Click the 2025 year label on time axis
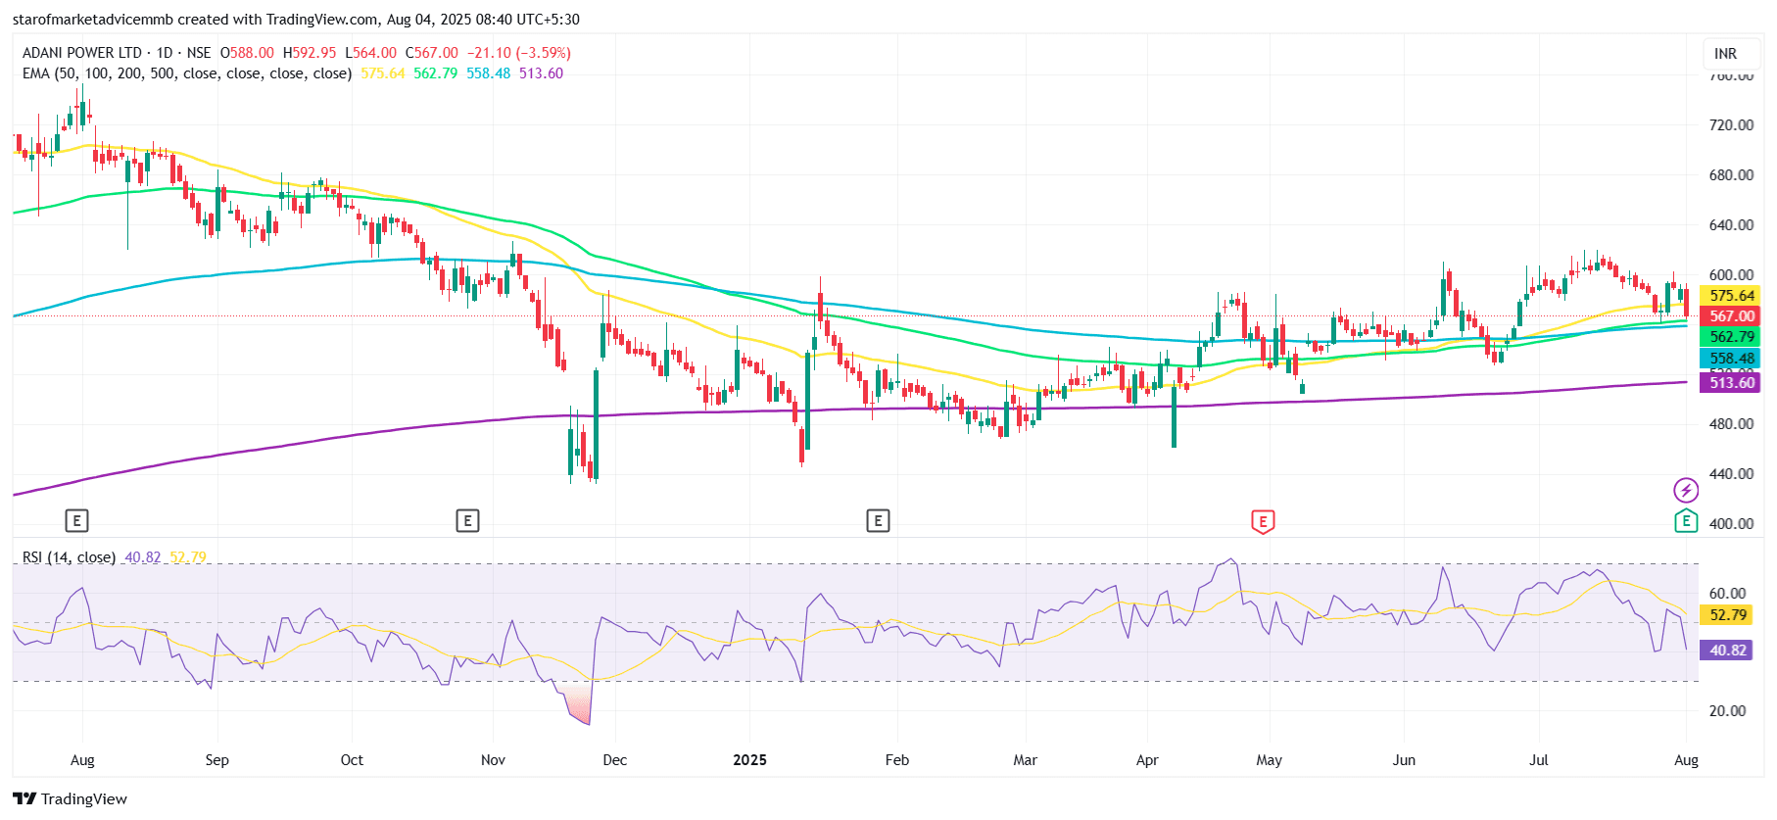Image resolution: width=1777 pixels, height=820 pixels. tap(750, 760)
